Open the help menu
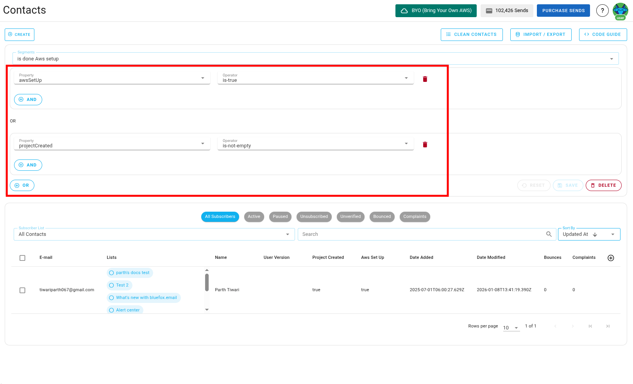The width and height of the screenshot is (633, 384). pos(603,11)
